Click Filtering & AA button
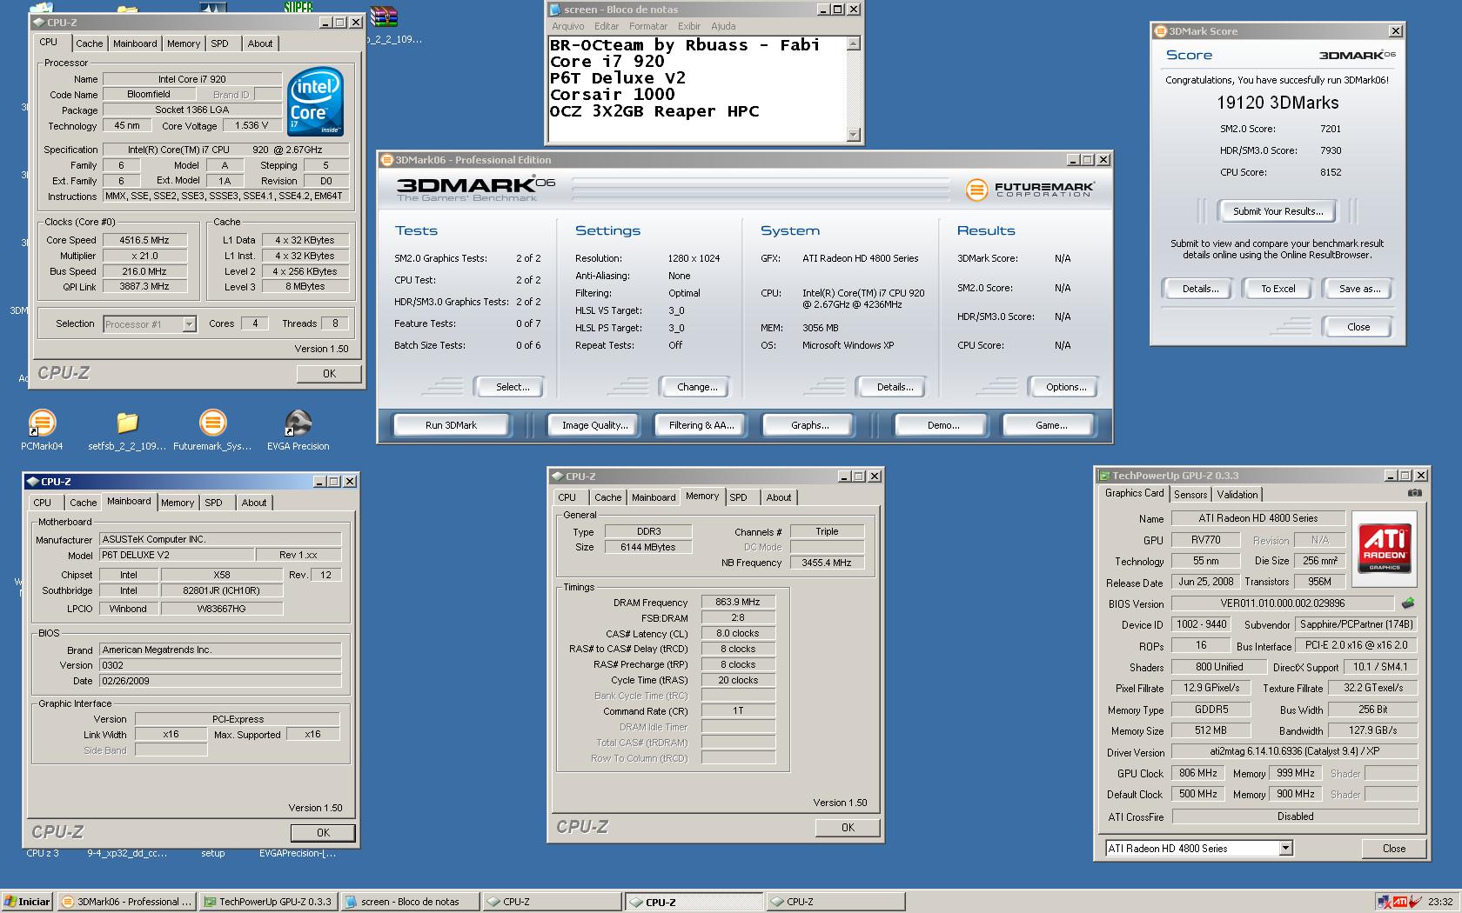Image resolution: width=1462 pixels, height=913 pixels. pyautogui.click(x=701, y=425)
